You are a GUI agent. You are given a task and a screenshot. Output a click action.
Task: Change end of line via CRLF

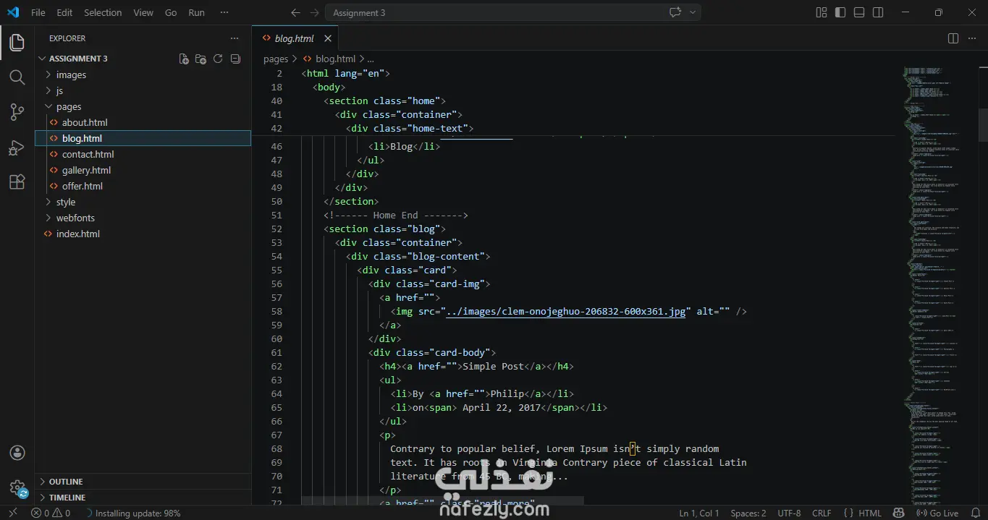click(822, 513)
